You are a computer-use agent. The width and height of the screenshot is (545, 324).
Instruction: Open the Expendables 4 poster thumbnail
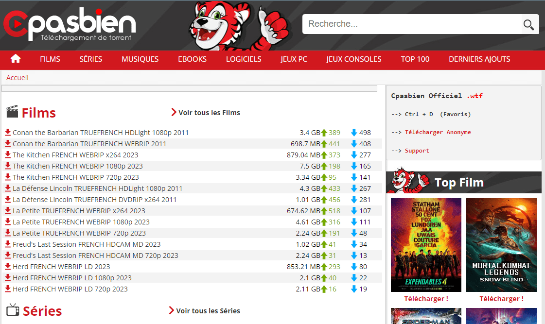426,245
